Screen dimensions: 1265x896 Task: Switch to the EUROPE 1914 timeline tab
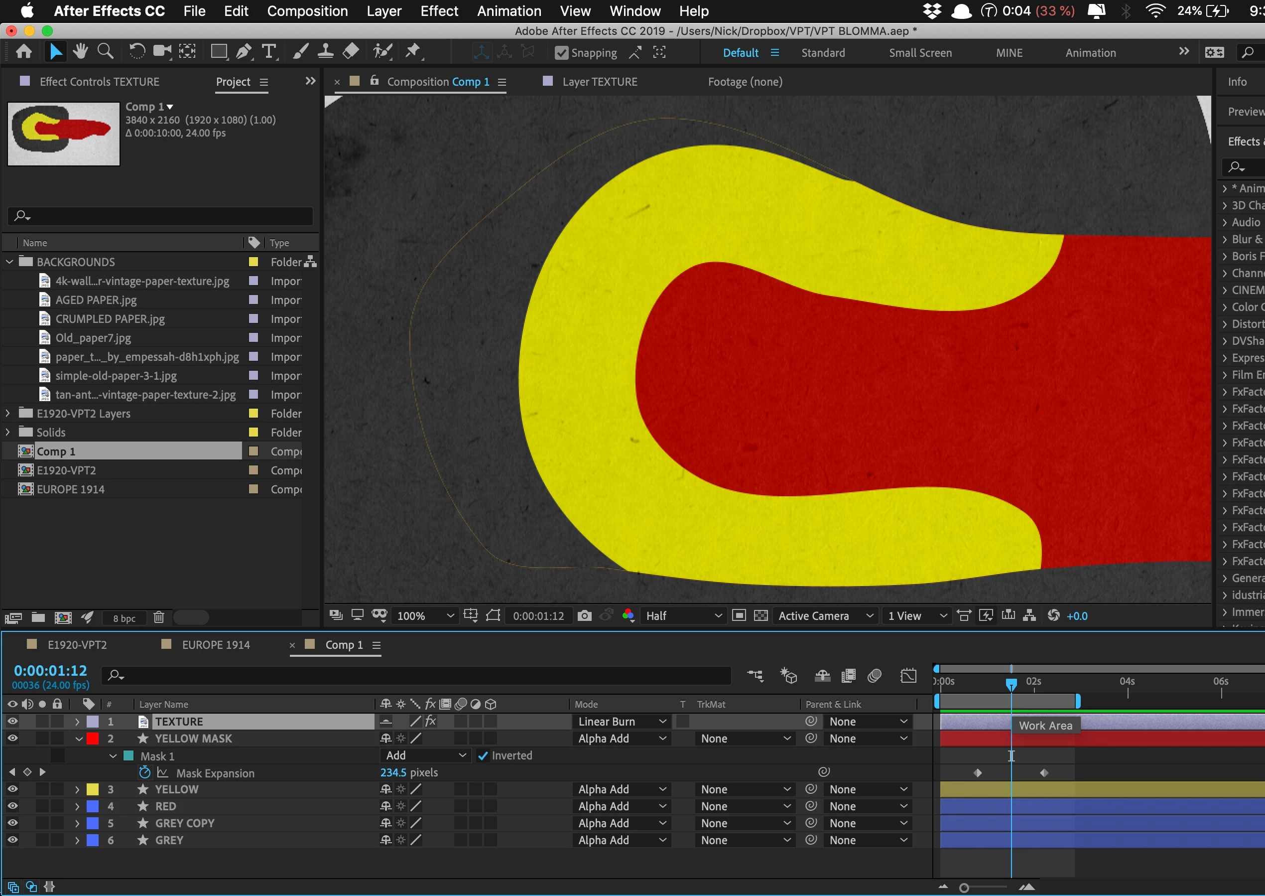[x=216, y=644]
